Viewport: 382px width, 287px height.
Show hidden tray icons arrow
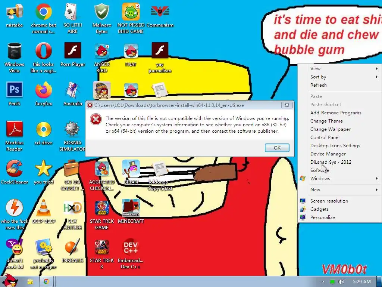point(323,282)
